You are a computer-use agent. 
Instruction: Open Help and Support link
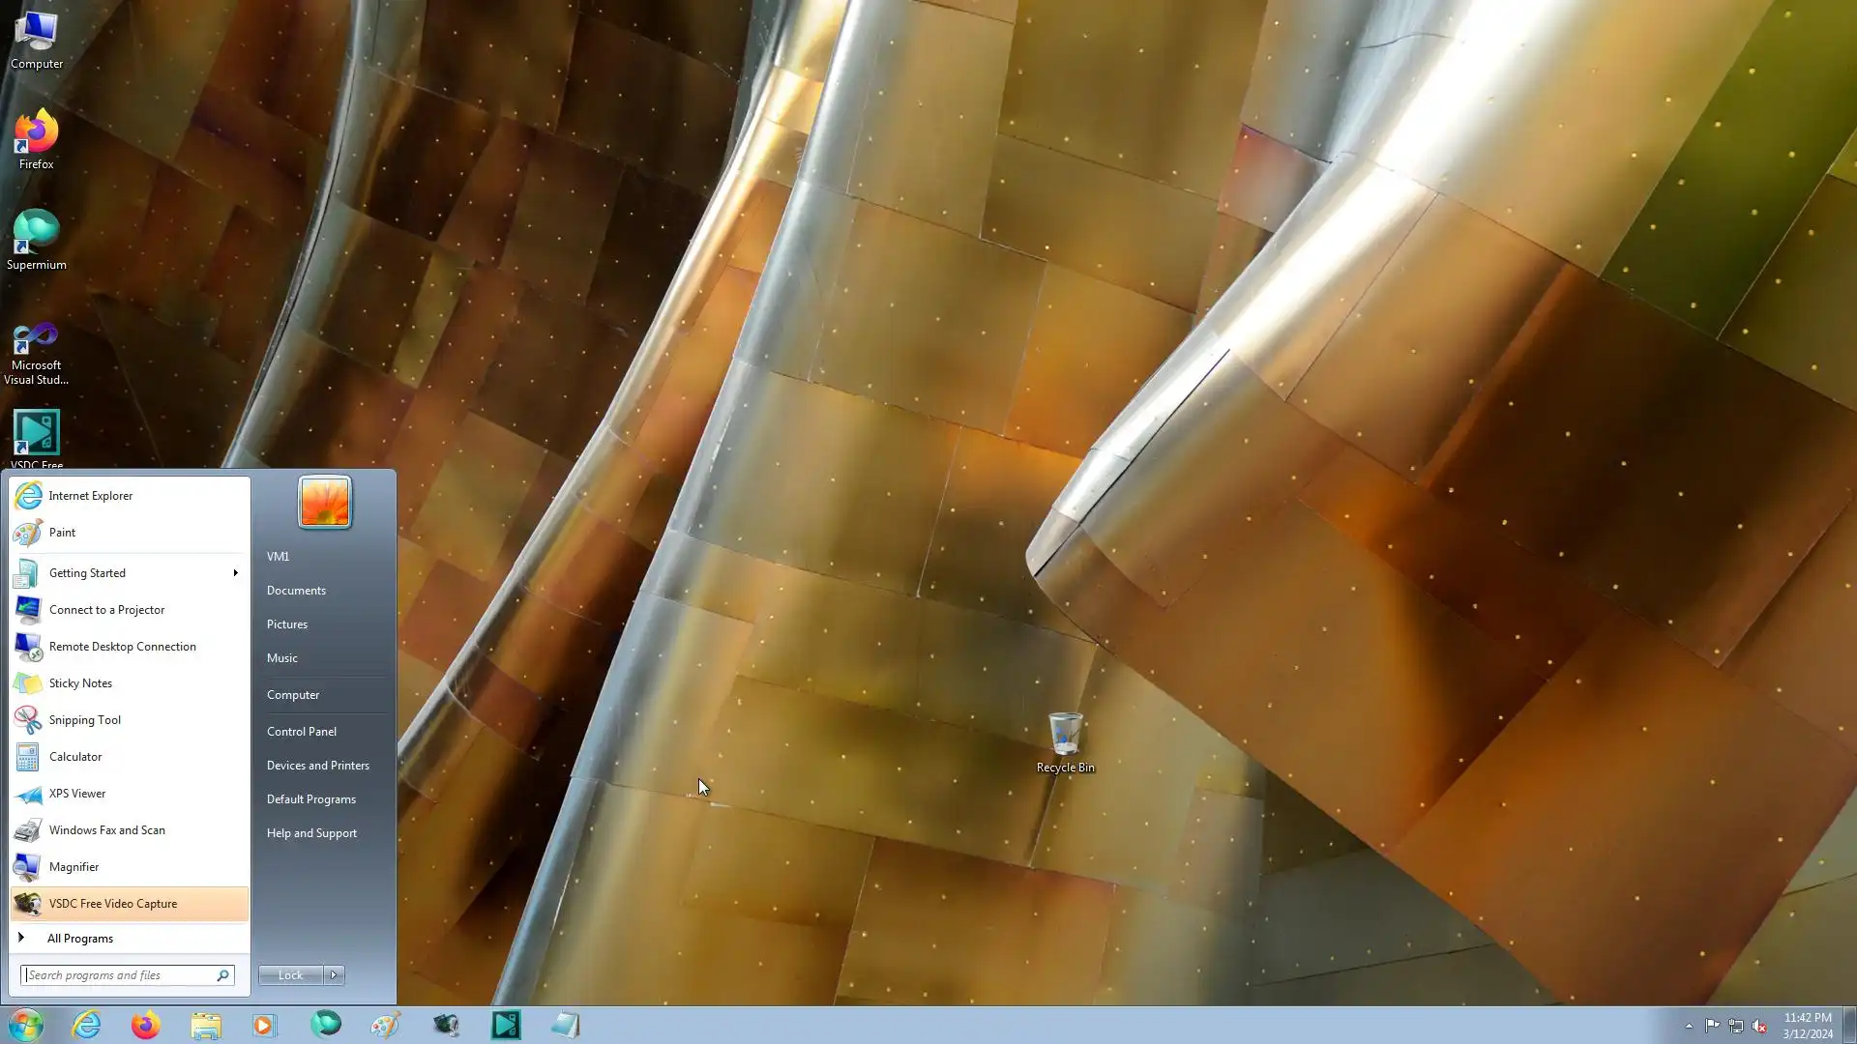[311, 833]
